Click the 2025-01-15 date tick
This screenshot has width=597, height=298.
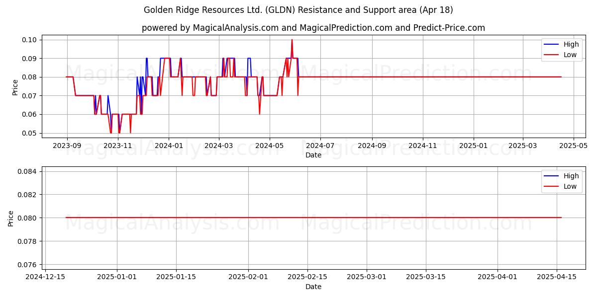tap(176, 277)
